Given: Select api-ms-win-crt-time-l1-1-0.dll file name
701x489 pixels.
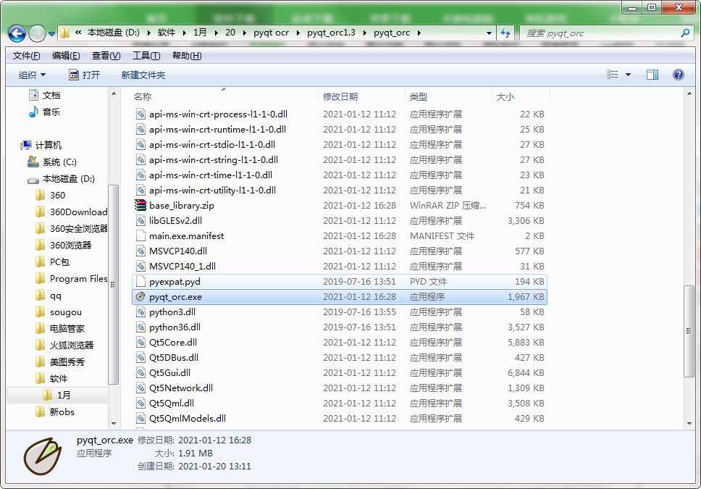Looking at the screenshot, I should click(211, 175).
